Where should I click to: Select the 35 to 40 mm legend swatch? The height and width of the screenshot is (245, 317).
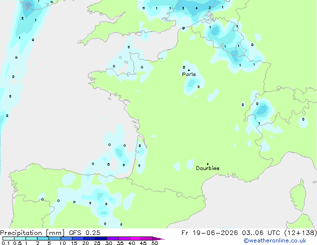pyautogui.click(x=124, y=238)
